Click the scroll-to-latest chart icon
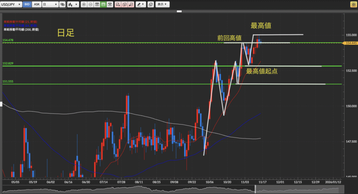 [x=110, y=5]
